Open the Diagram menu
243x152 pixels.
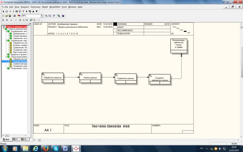coord(25,7)
